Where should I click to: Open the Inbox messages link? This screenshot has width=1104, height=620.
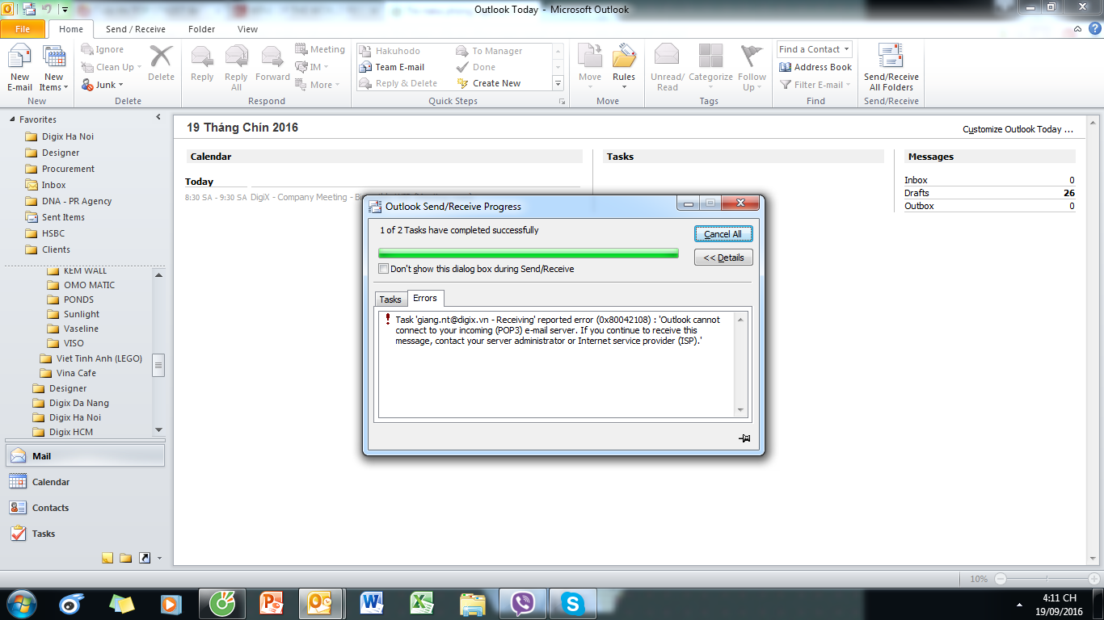916,180
